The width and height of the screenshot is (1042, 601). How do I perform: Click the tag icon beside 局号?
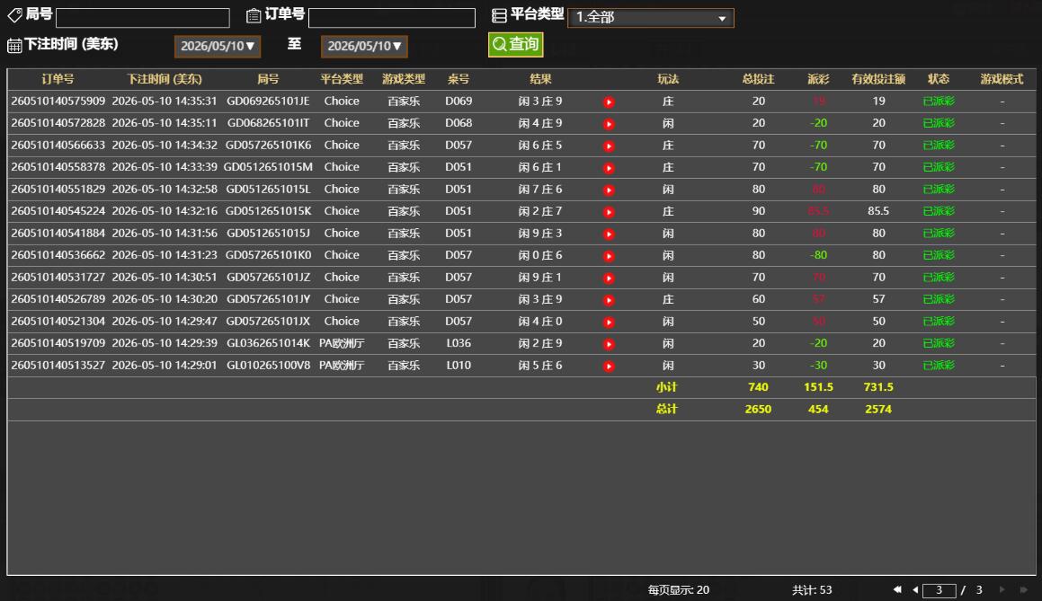[14, 14]
